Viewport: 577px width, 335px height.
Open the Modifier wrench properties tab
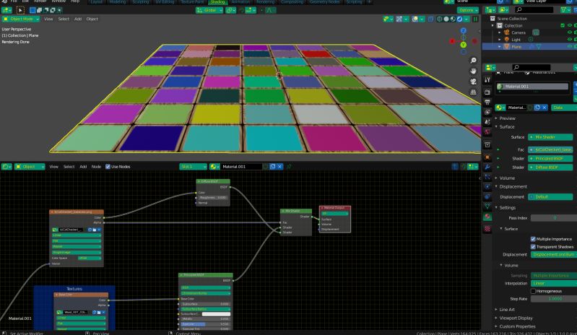[x=487, y=167]
